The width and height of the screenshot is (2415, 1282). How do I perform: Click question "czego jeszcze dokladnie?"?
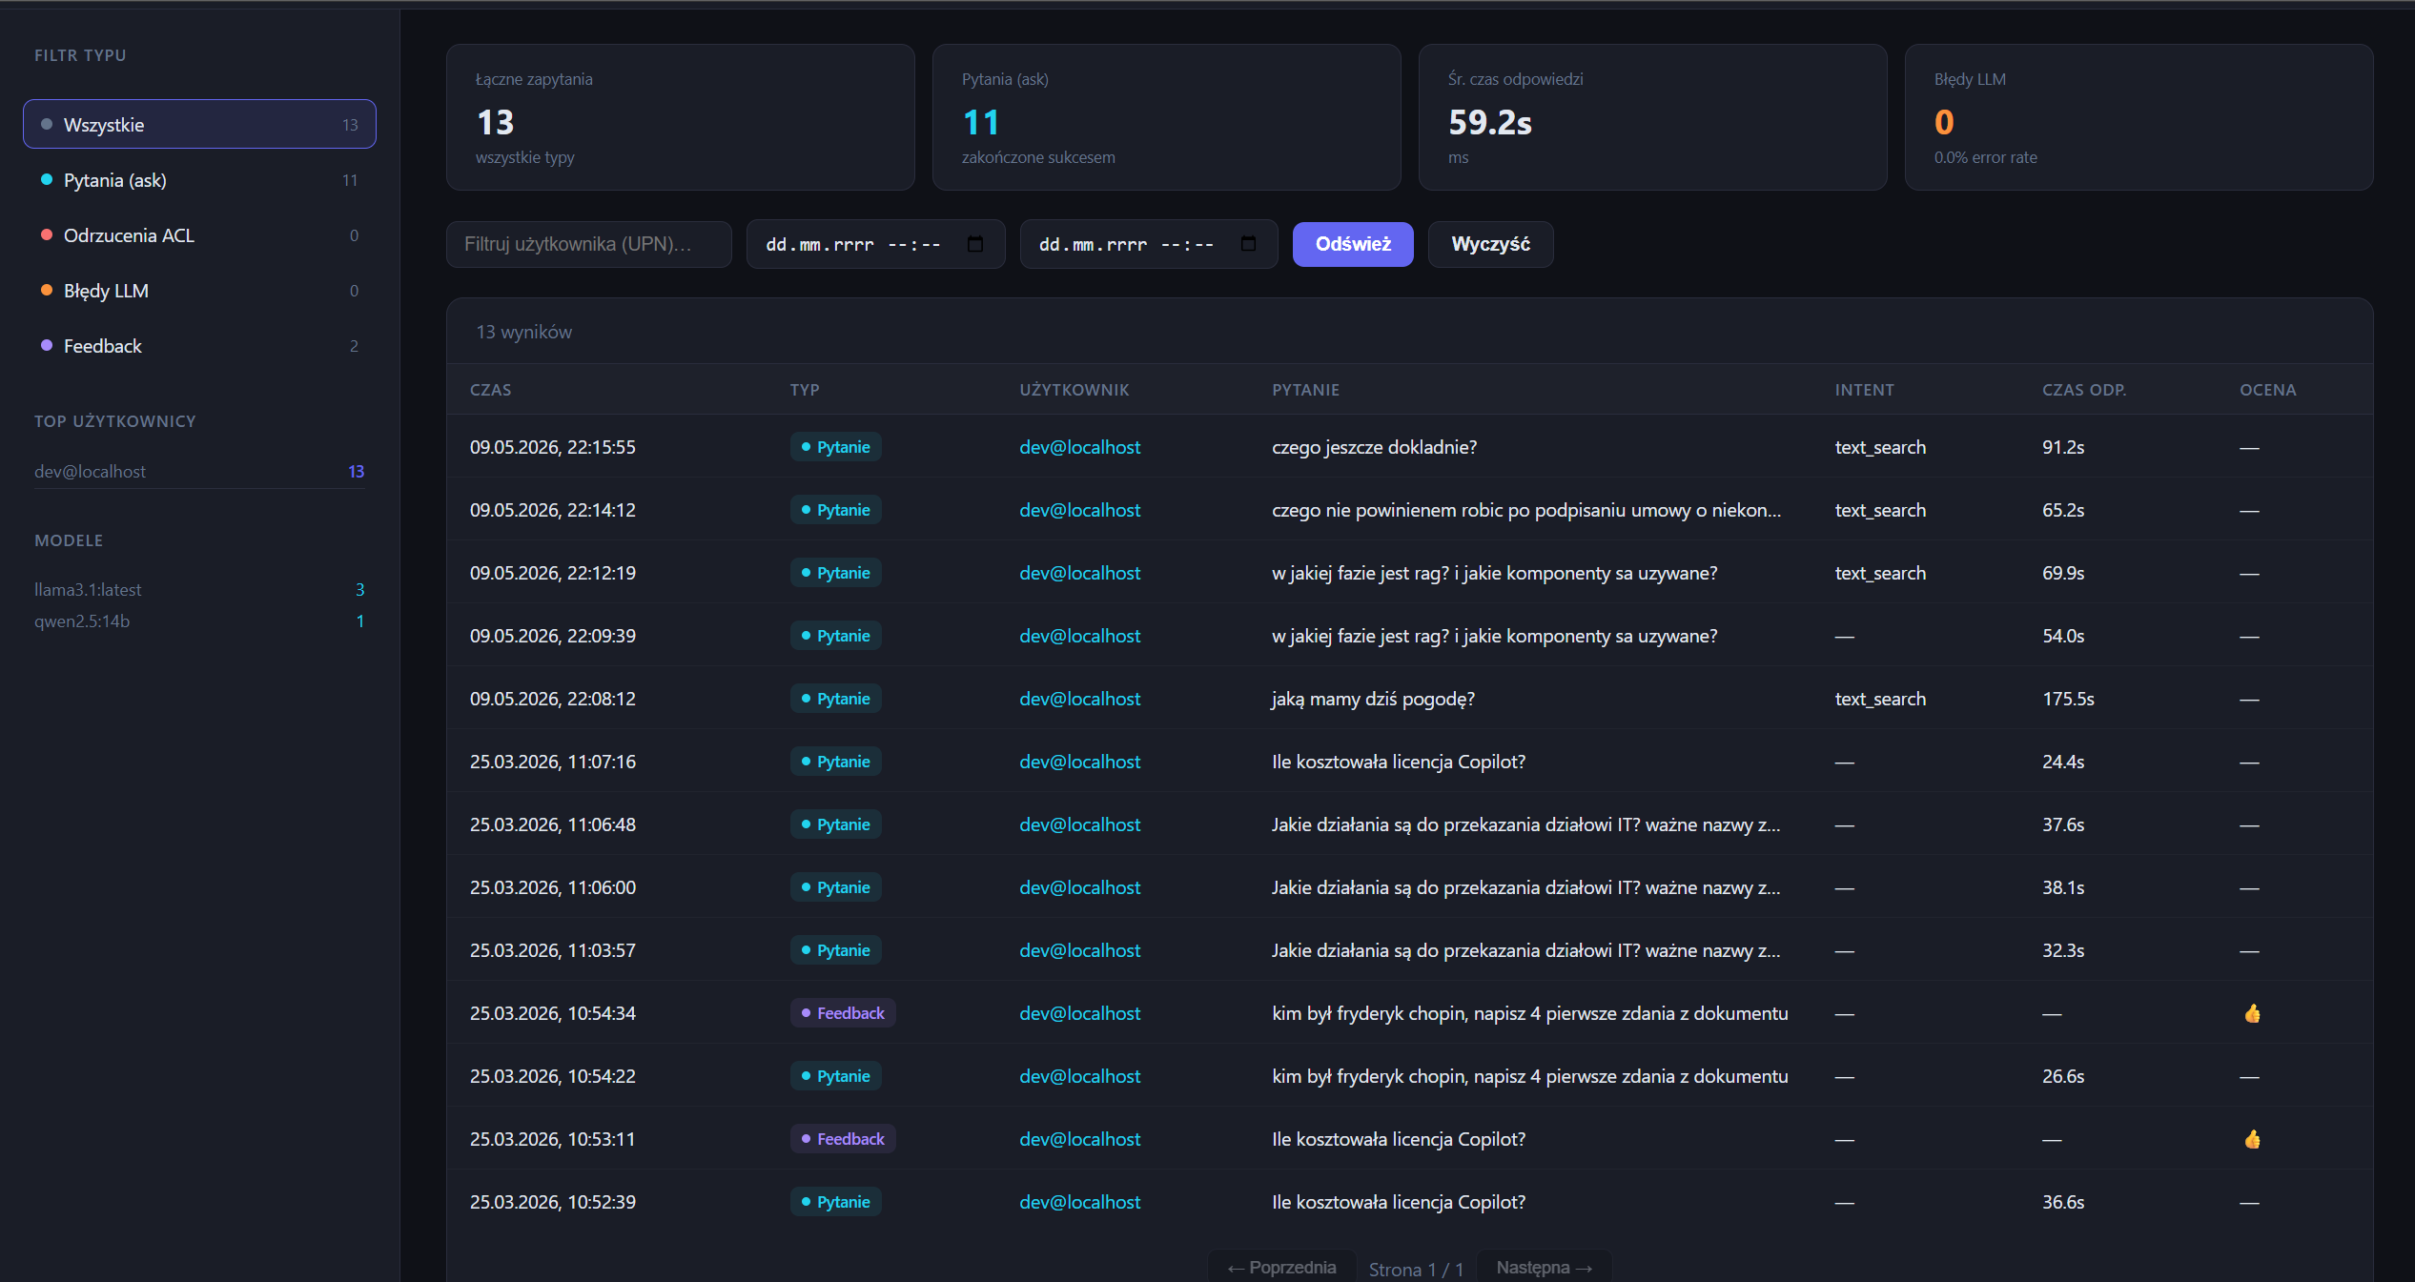1374,447
